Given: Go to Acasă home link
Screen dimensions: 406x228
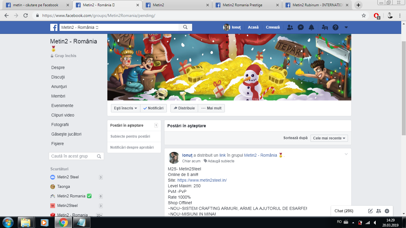Looking at the screenshot, I should click(x=253, y=27).
